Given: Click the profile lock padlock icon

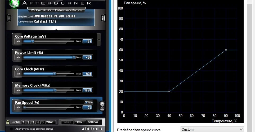Looking at the screenshot, I should 8,122.
